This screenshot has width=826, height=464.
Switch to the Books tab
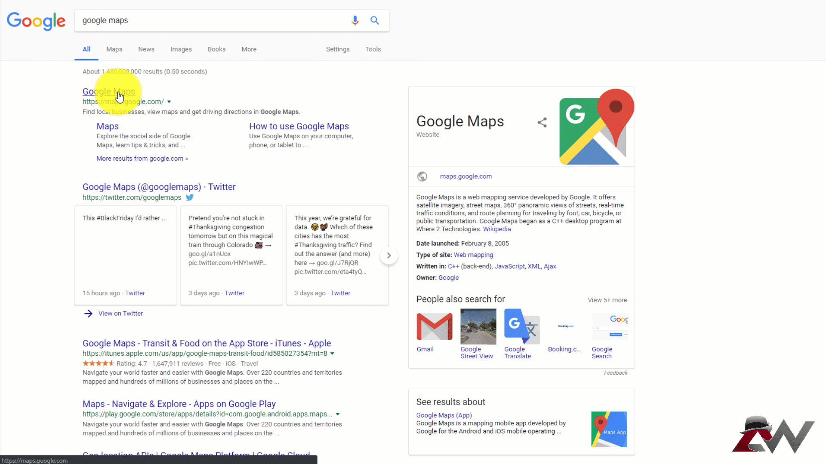[216, 49]
